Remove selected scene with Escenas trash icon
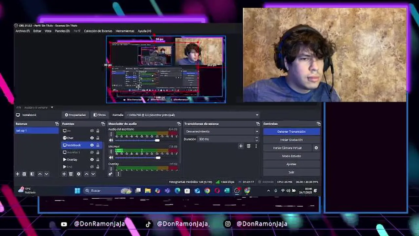 (24, 174)
